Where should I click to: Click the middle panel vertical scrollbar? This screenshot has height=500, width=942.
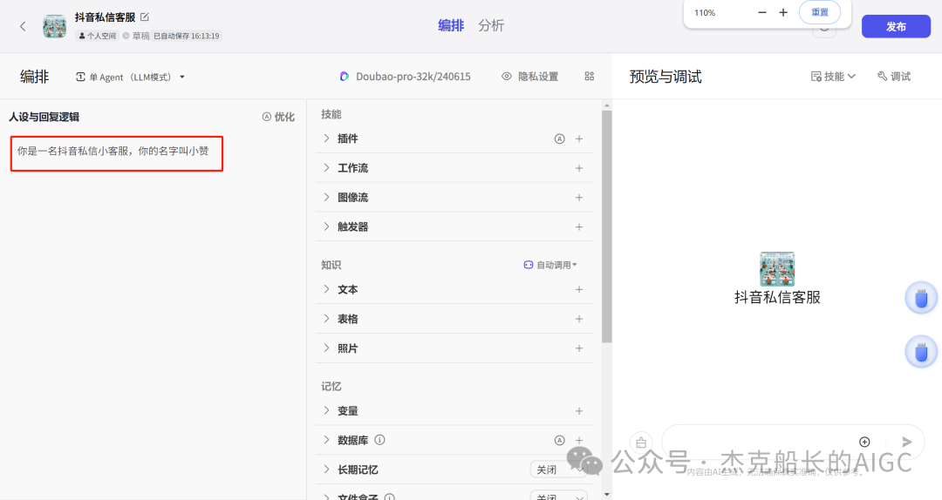click(607, 226)
